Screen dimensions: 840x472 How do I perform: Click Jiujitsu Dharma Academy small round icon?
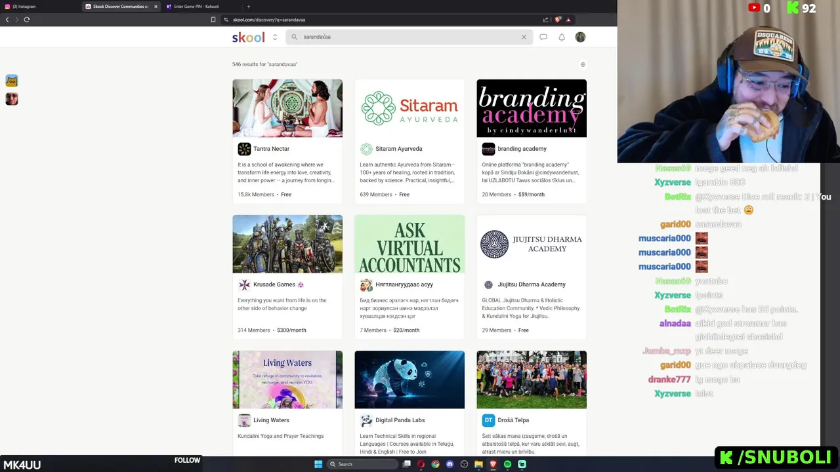[x=488, y=285]
